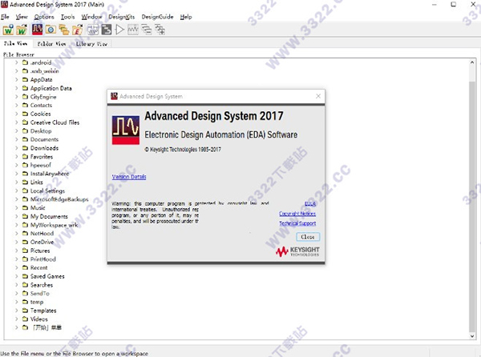
Task: Open a New Data Display Window icon
Action: (x=133, y=30)
